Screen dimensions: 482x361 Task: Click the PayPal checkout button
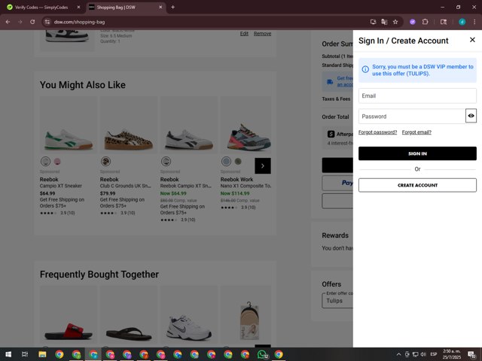coord(337,183)
